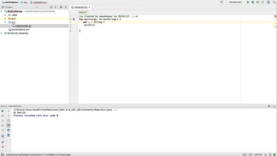Clear all console output trash icon

coord(9,135)
